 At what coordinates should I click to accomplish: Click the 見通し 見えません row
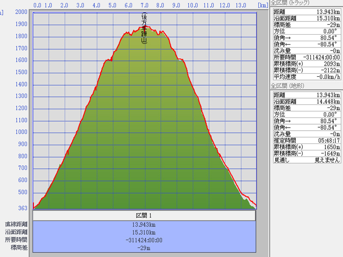[307, 160]
